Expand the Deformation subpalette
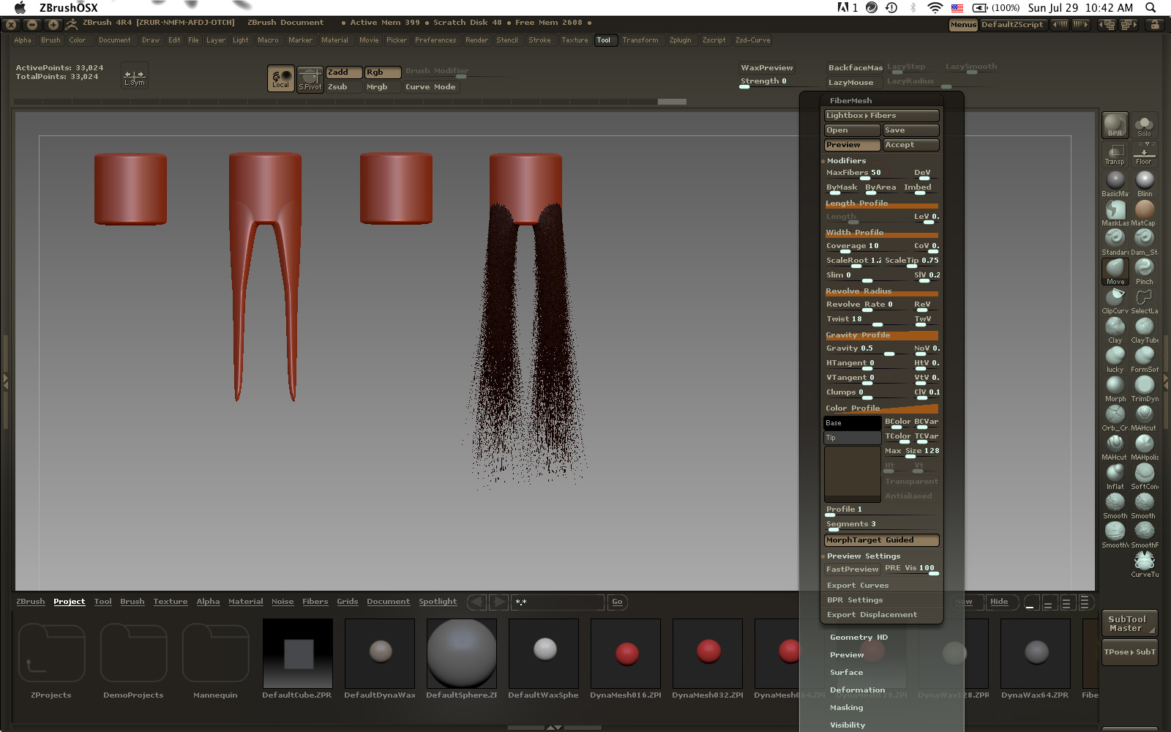The height and width of the screenshot is (732, 1171). pyautogui.click(x=857, y=690)
